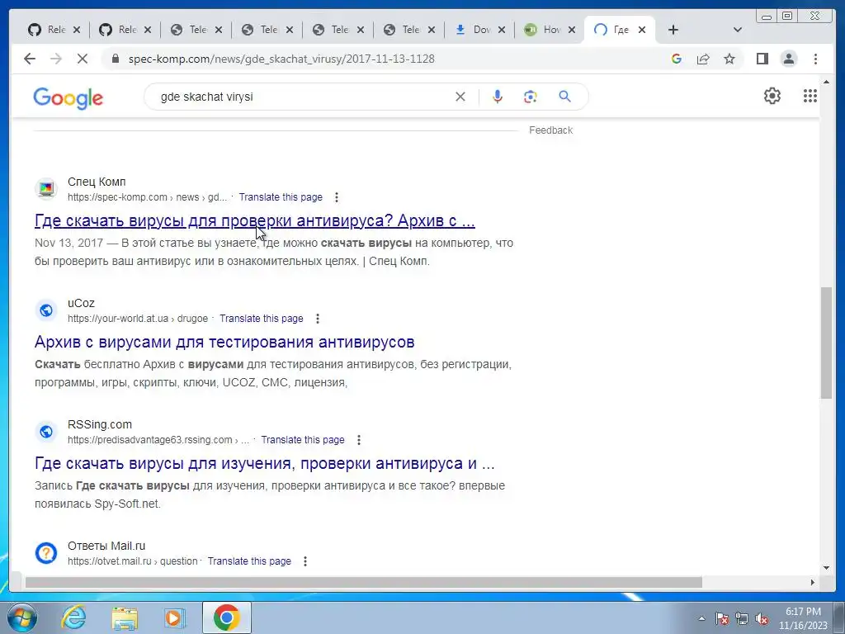The image size is (845, 634).
Task: Translate the RSSing.com result page
Action: pos(303,440)
